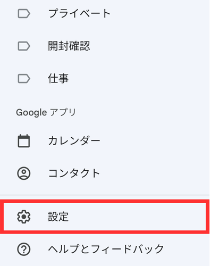Click the help question mark icon

click(24, 250)
